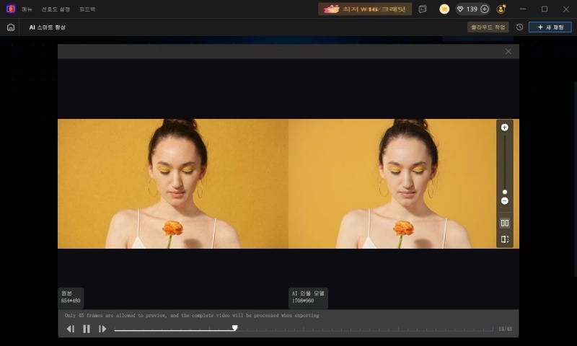Open 클라우드 작업 cloud tasks button

[488, 27]
